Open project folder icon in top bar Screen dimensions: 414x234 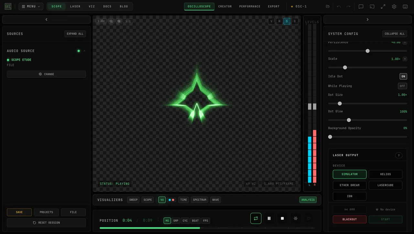328,6
